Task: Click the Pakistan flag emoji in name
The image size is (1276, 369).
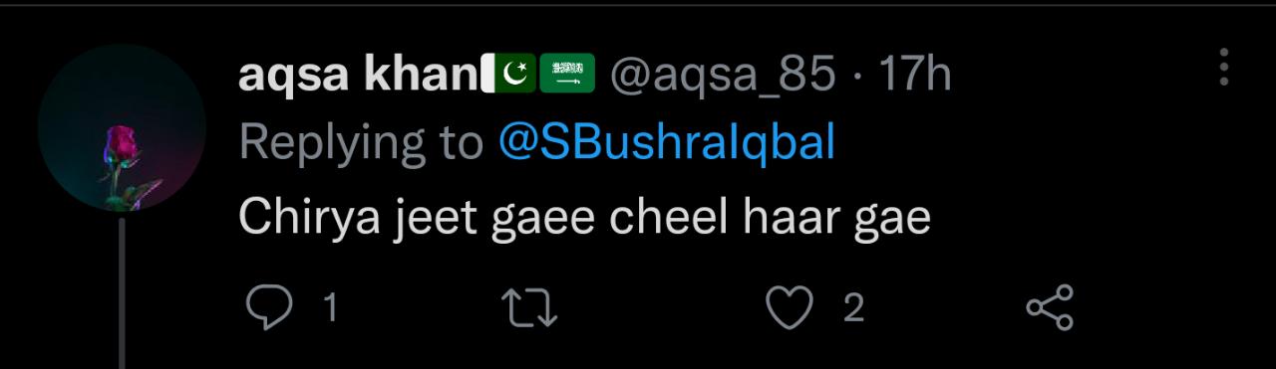Action: 510,75
